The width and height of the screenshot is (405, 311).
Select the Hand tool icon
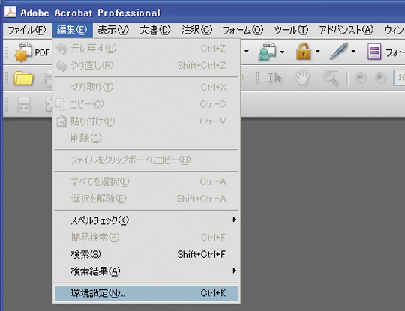click(x=301, y=78)
